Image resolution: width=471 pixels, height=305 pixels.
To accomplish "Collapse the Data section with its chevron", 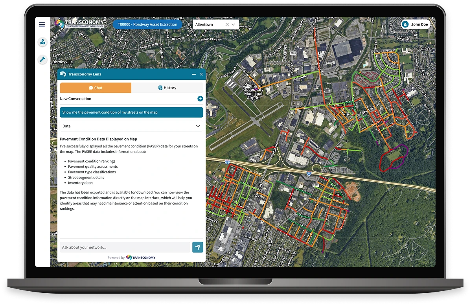I will pos(198,126).
